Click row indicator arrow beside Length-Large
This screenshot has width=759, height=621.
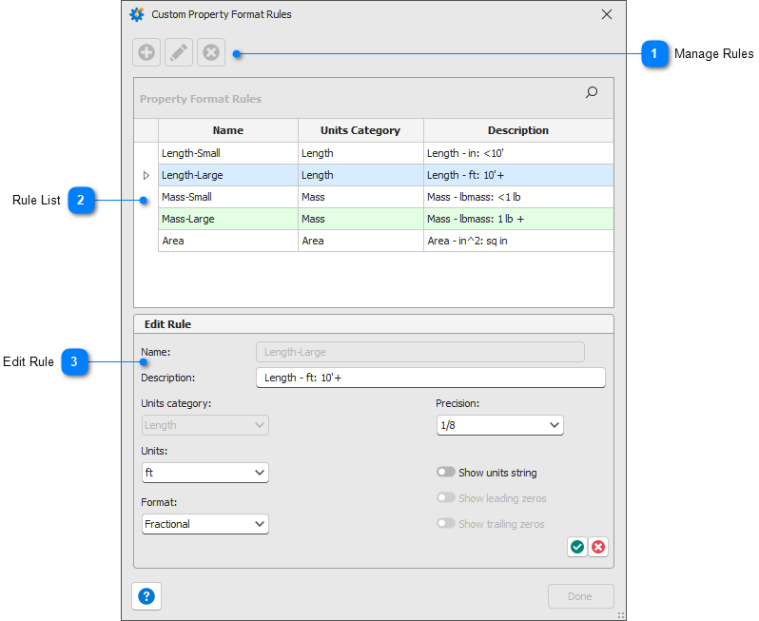pos(146,175)
